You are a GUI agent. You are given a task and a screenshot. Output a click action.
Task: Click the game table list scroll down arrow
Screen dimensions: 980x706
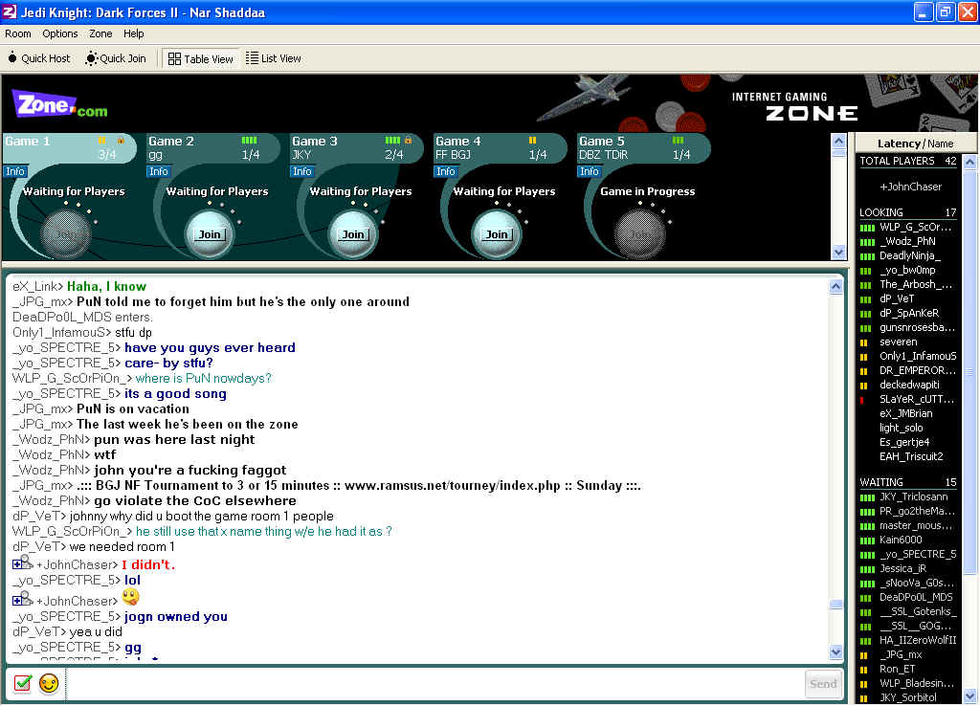coord(838,252)
